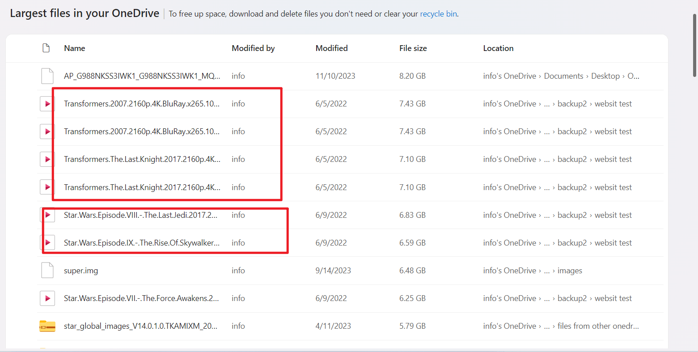Click the video icon for Star.Wars.Episode.VII
698x352 pixels.
pyautogui.click(x=47, y=298)
